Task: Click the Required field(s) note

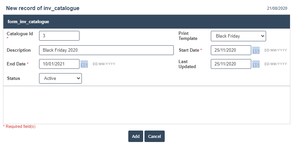Action: [x=20, y=127]
